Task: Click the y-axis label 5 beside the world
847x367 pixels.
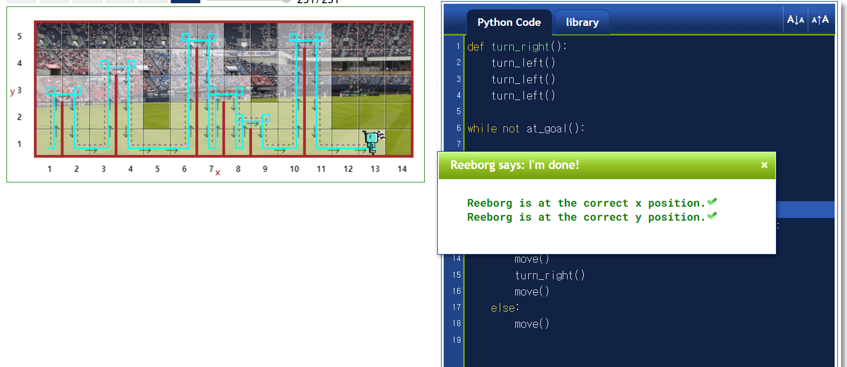Action: click(19, 37)
